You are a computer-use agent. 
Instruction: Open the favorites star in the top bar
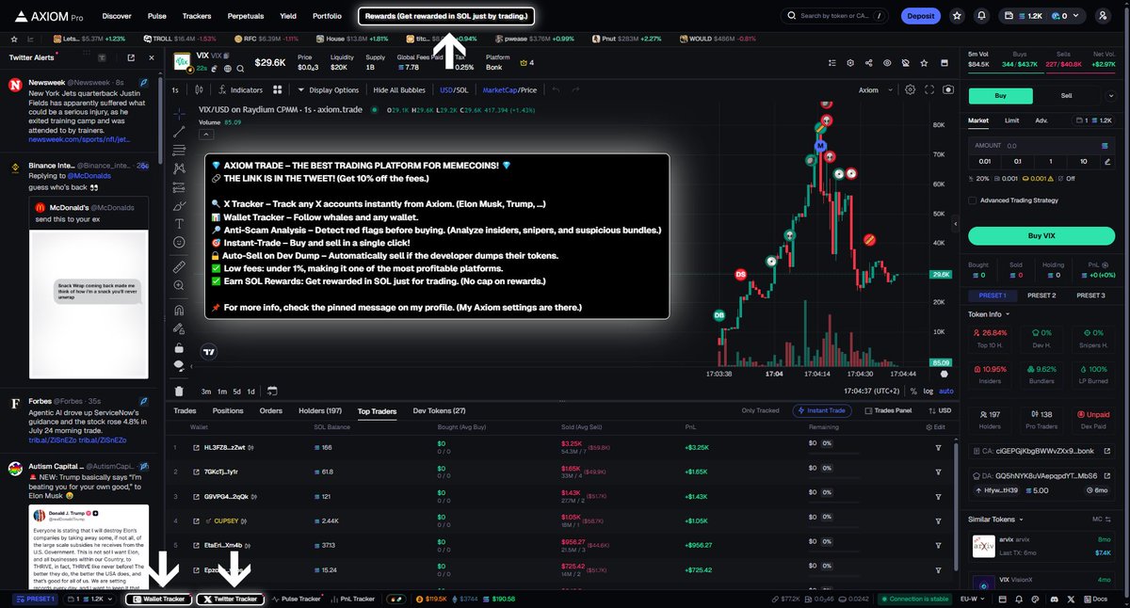[957, 16]
